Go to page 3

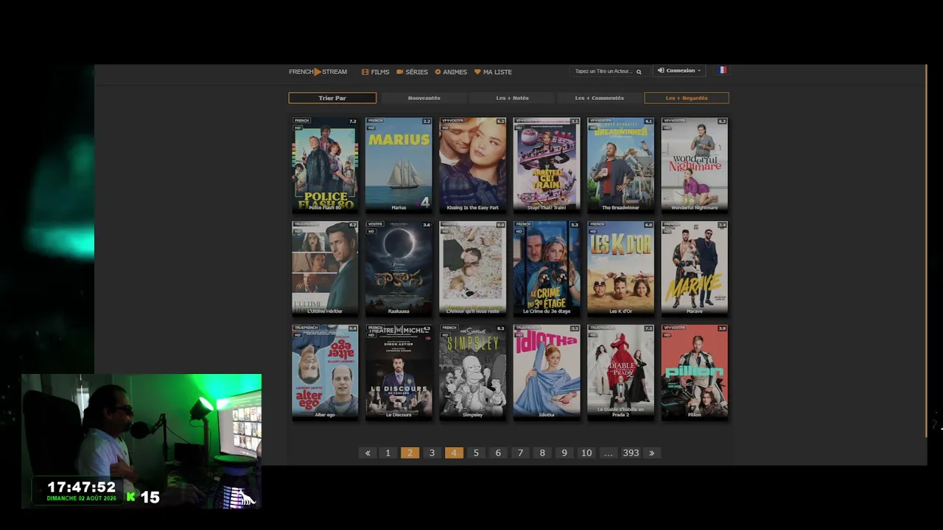click(432, 453)
